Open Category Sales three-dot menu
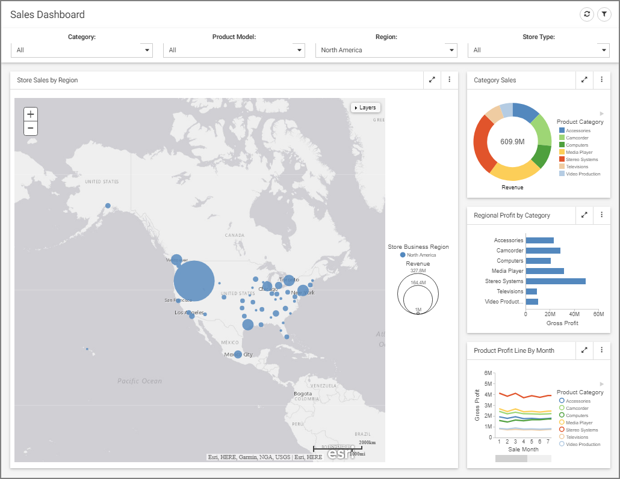The width and height of the screenshot is (620, 479). pos(601,79)
